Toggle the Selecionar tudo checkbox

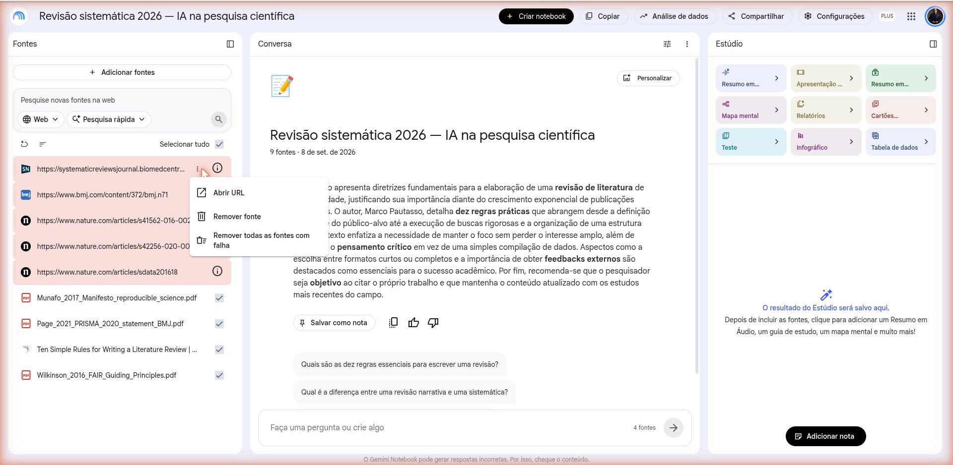(x=219, y=144)
